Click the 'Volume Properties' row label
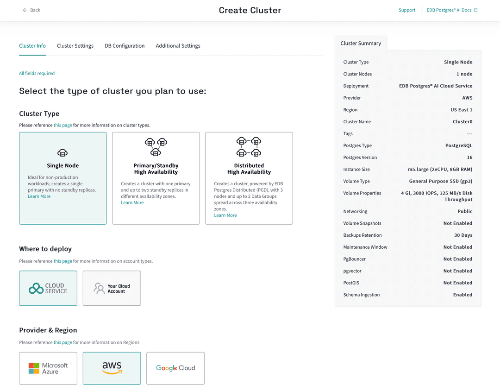Viewport: 500px width, 391px height. pyautogui.click(x=362, y=193)
